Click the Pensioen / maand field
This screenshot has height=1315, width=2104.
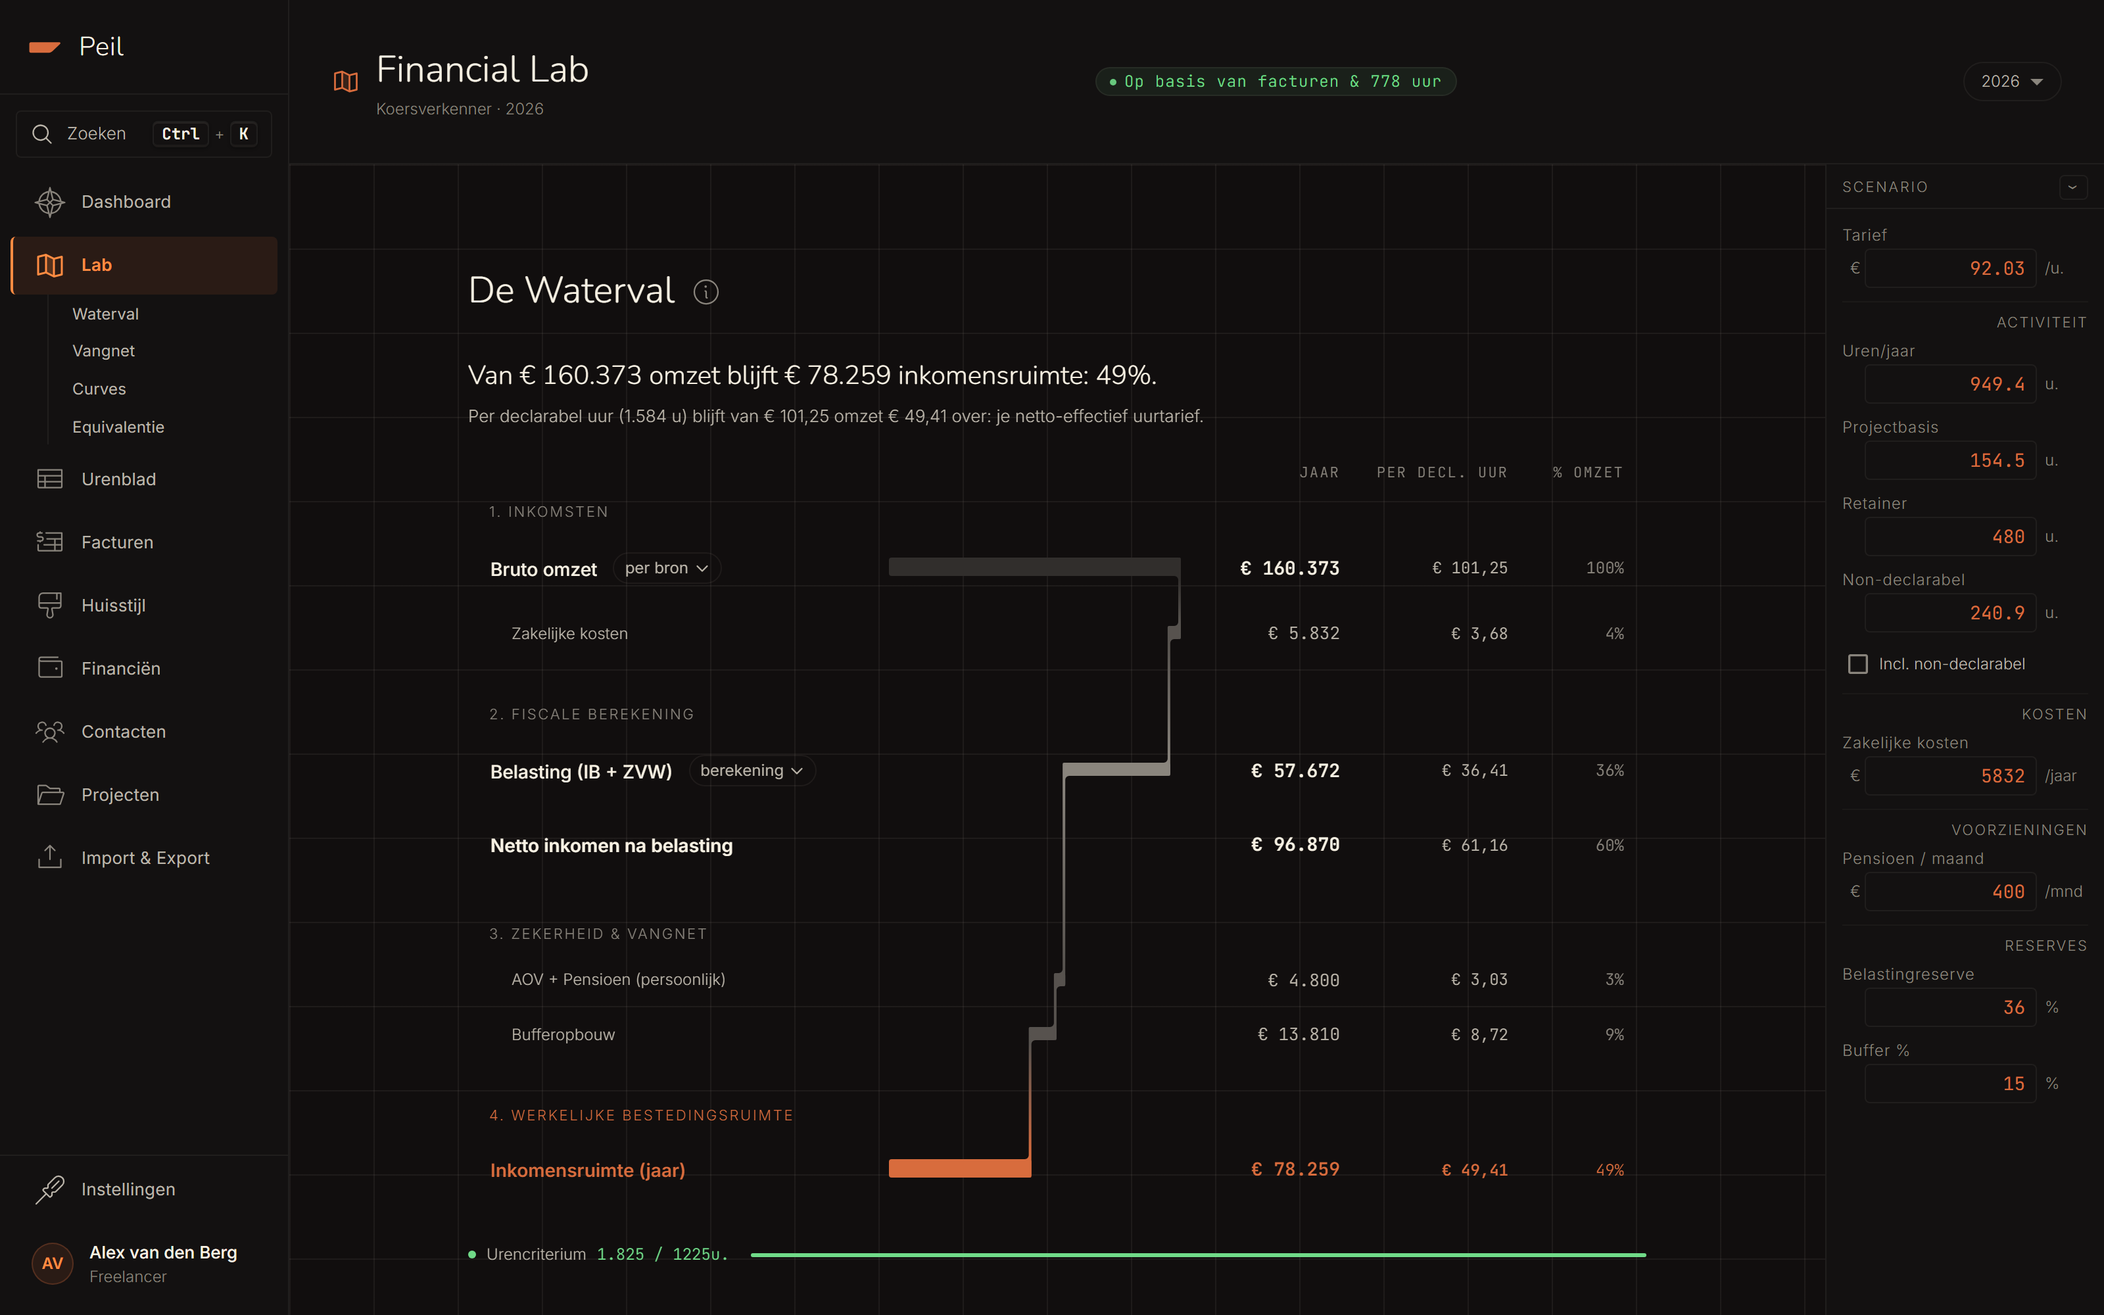1950,892
